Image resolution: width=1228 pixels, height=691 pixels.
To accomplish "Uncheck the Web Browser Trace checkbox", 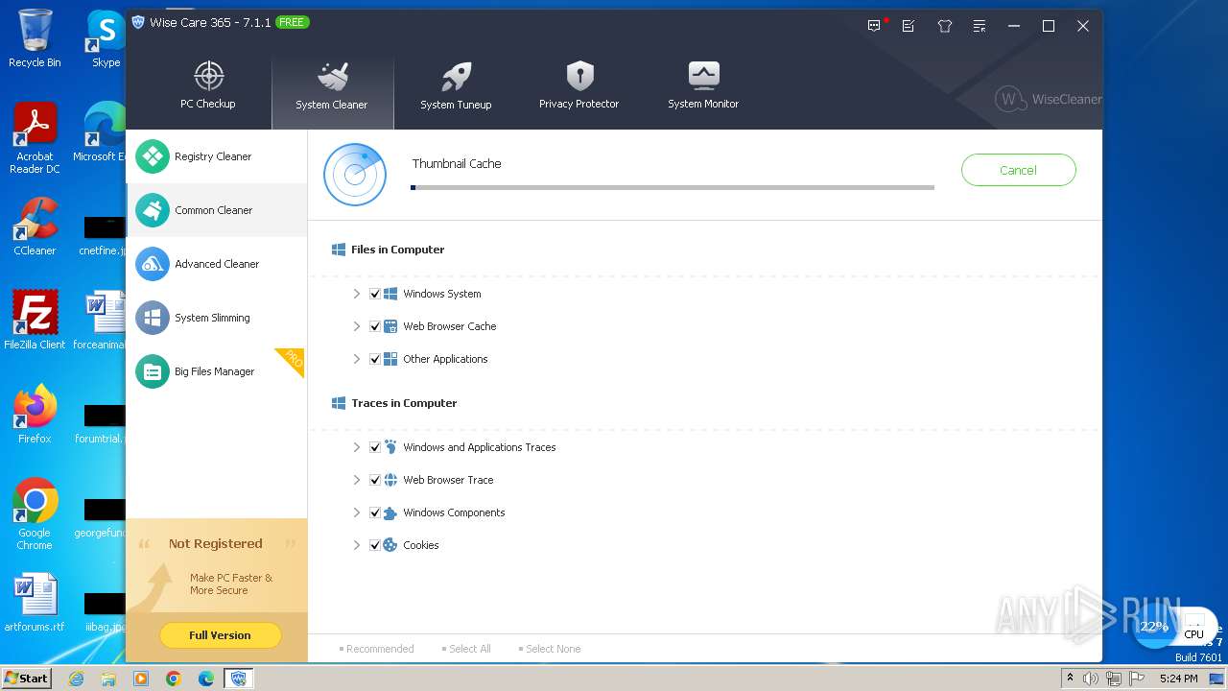I will [375, 480].
